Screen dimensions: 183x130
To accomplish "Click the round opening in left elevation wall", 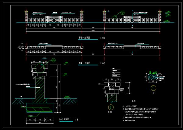I will click(x=54, y=20).
